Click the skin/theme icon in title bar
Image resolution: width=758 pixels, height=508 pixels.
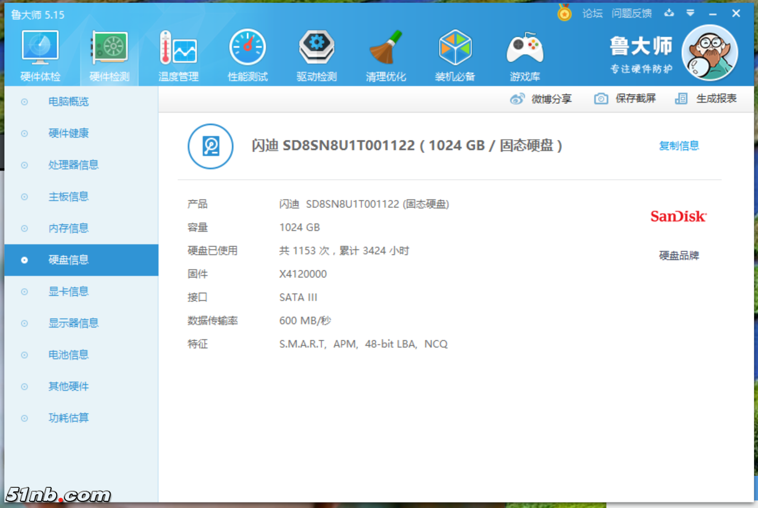pyautogui.click(x=669, y=13)
